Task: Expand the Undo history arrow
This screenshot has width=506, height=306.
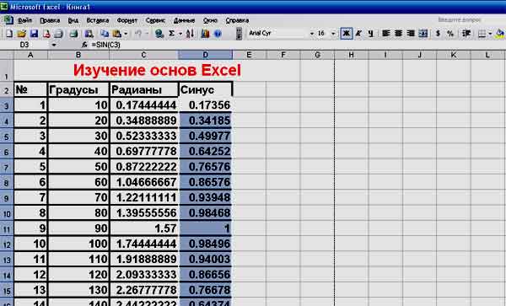Action: click(147, 34)
